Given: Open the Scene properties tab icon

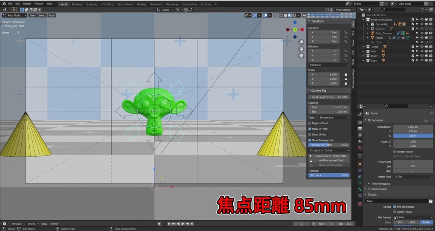Looking at the screenshot, I should 360,141.
